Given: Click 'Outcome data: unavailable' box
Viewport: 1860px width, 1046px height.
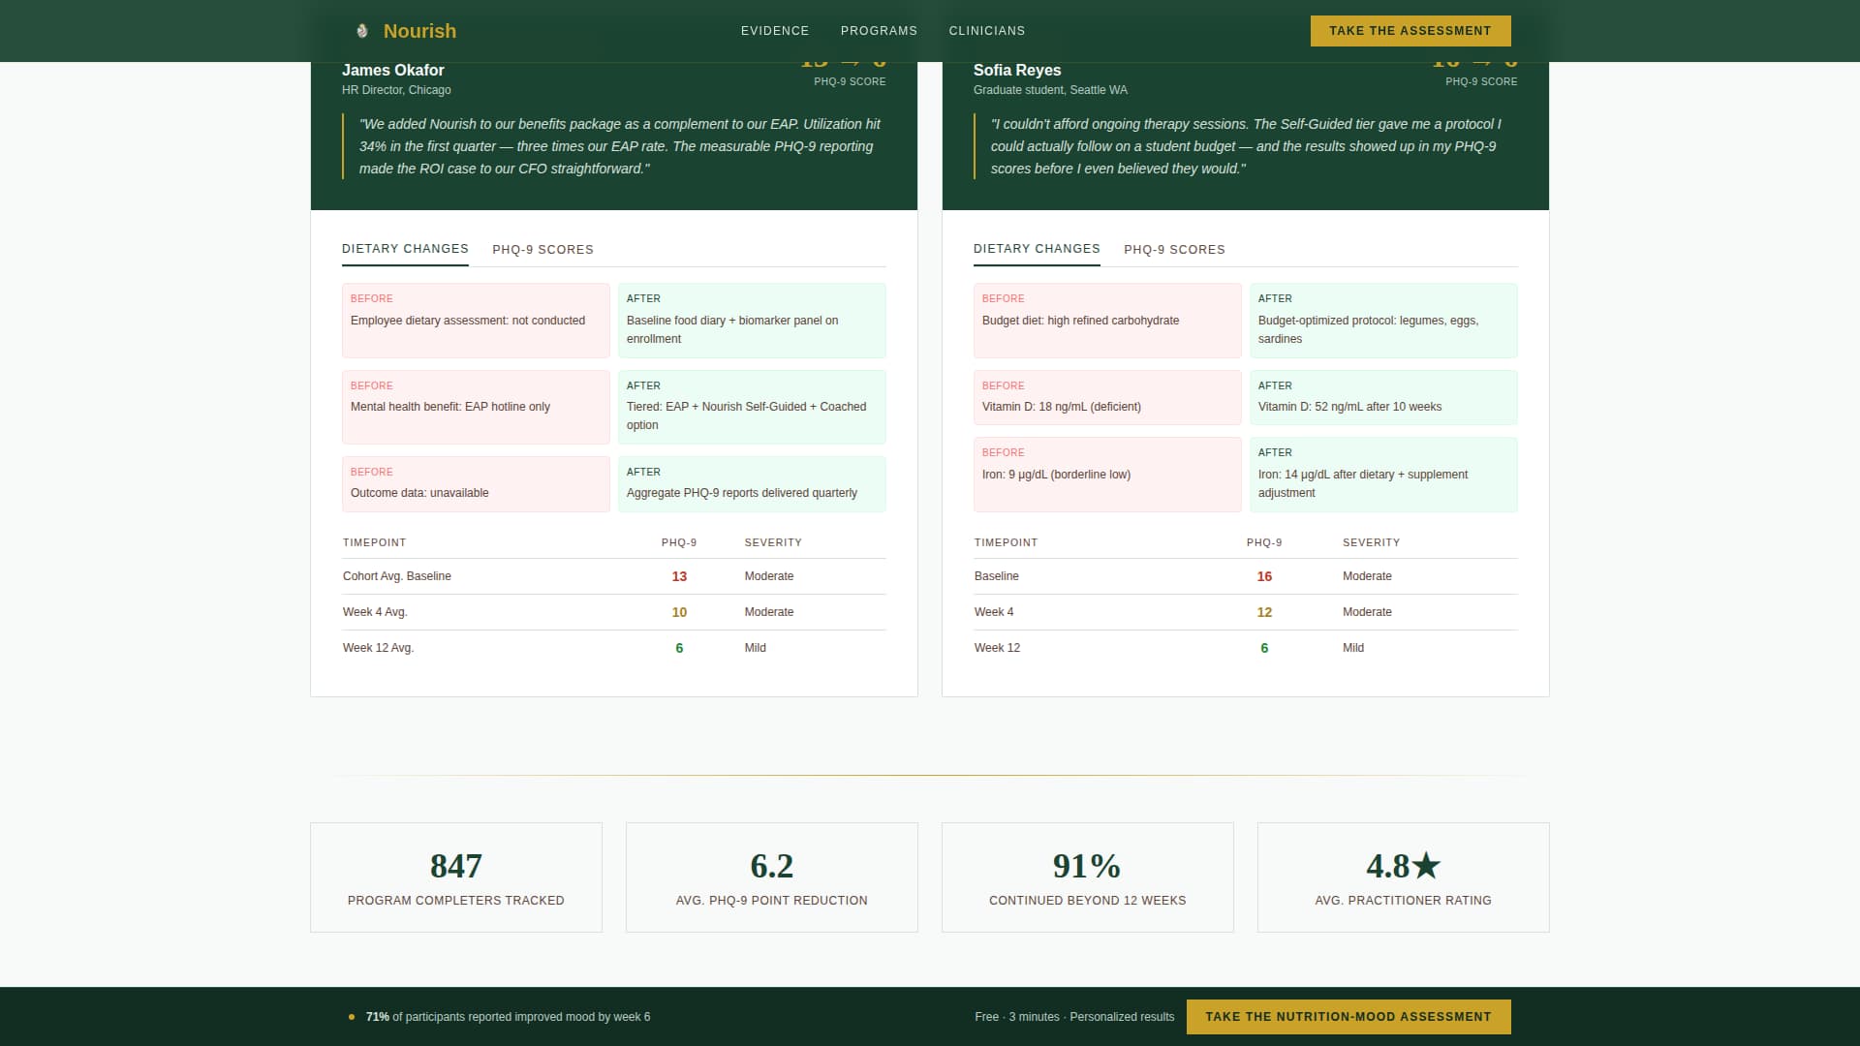Looking at the screenshot, I should 476,484.
